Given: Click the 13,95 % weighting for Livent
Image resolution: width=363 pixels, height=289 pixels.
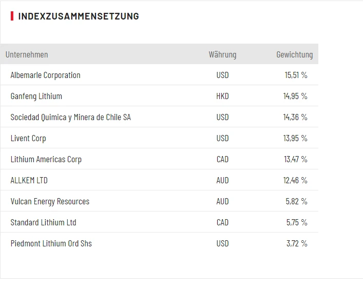Looking at the screenshot, I should (295, 139).
